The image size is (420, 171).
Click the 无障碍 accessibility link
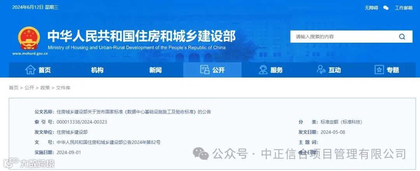[x=371, y=8]
